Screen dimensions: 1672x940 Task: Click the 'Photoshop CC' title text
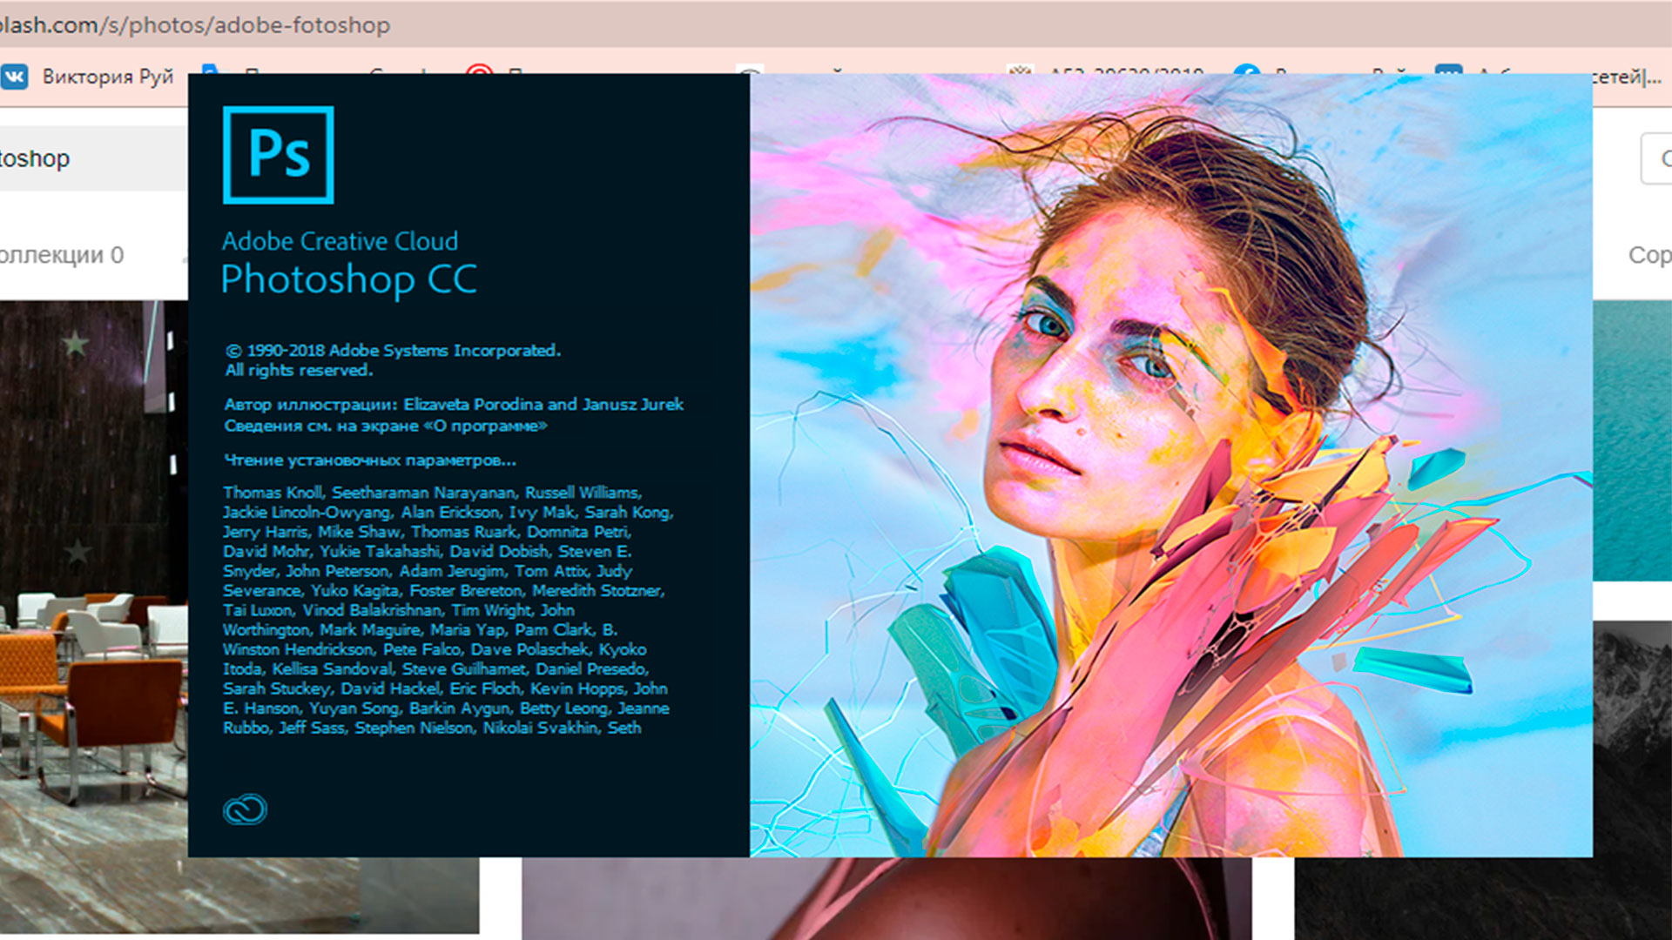pyautogui.click(x=349, y=279)
